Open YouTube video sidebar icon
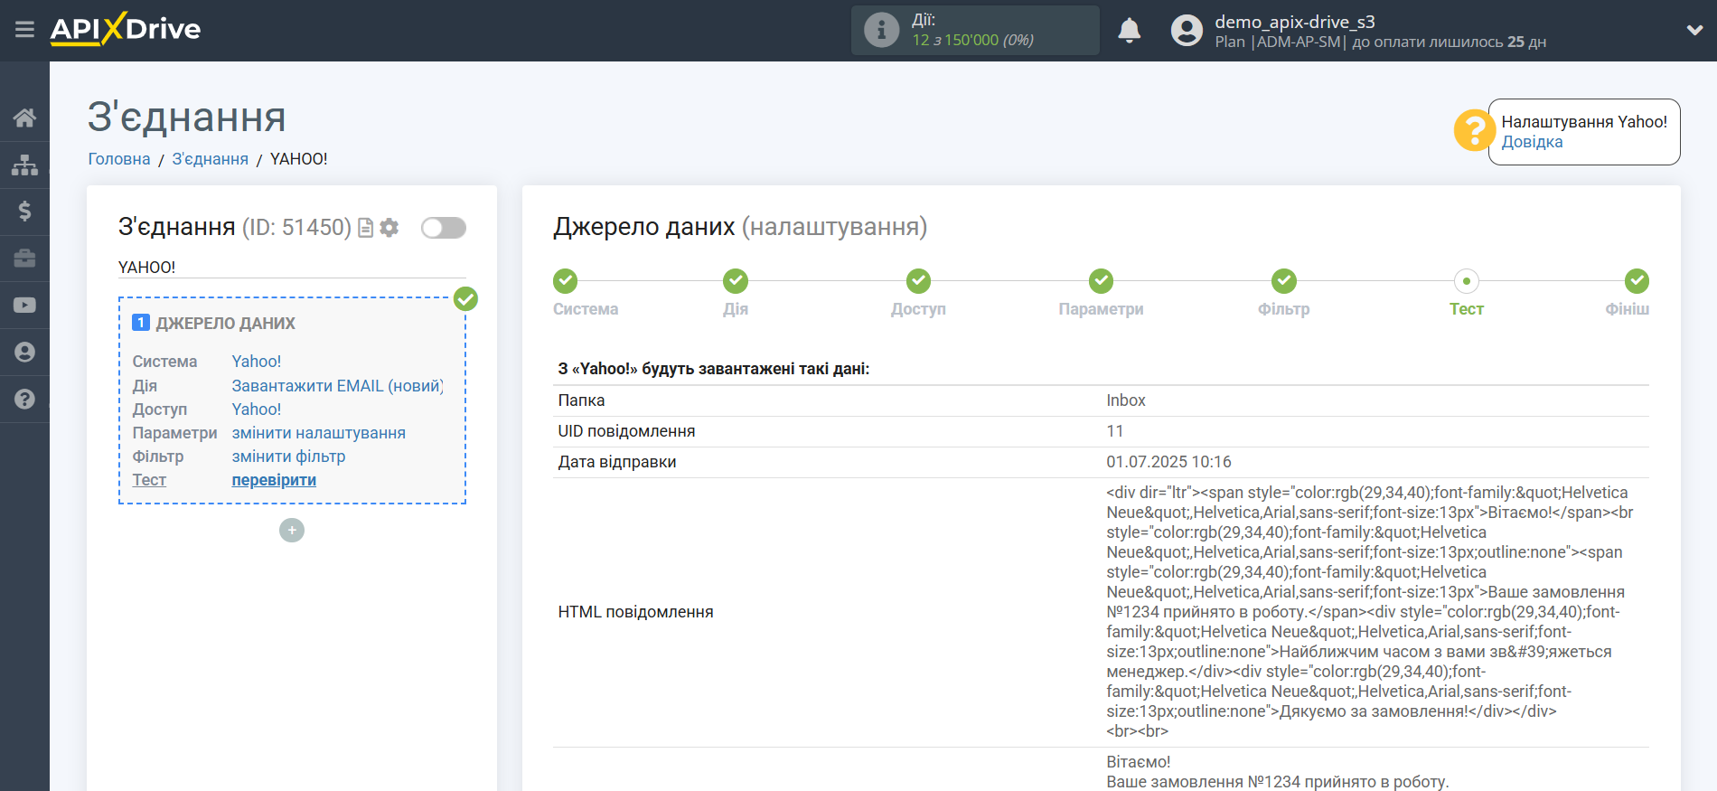 (x=24, y=306)
